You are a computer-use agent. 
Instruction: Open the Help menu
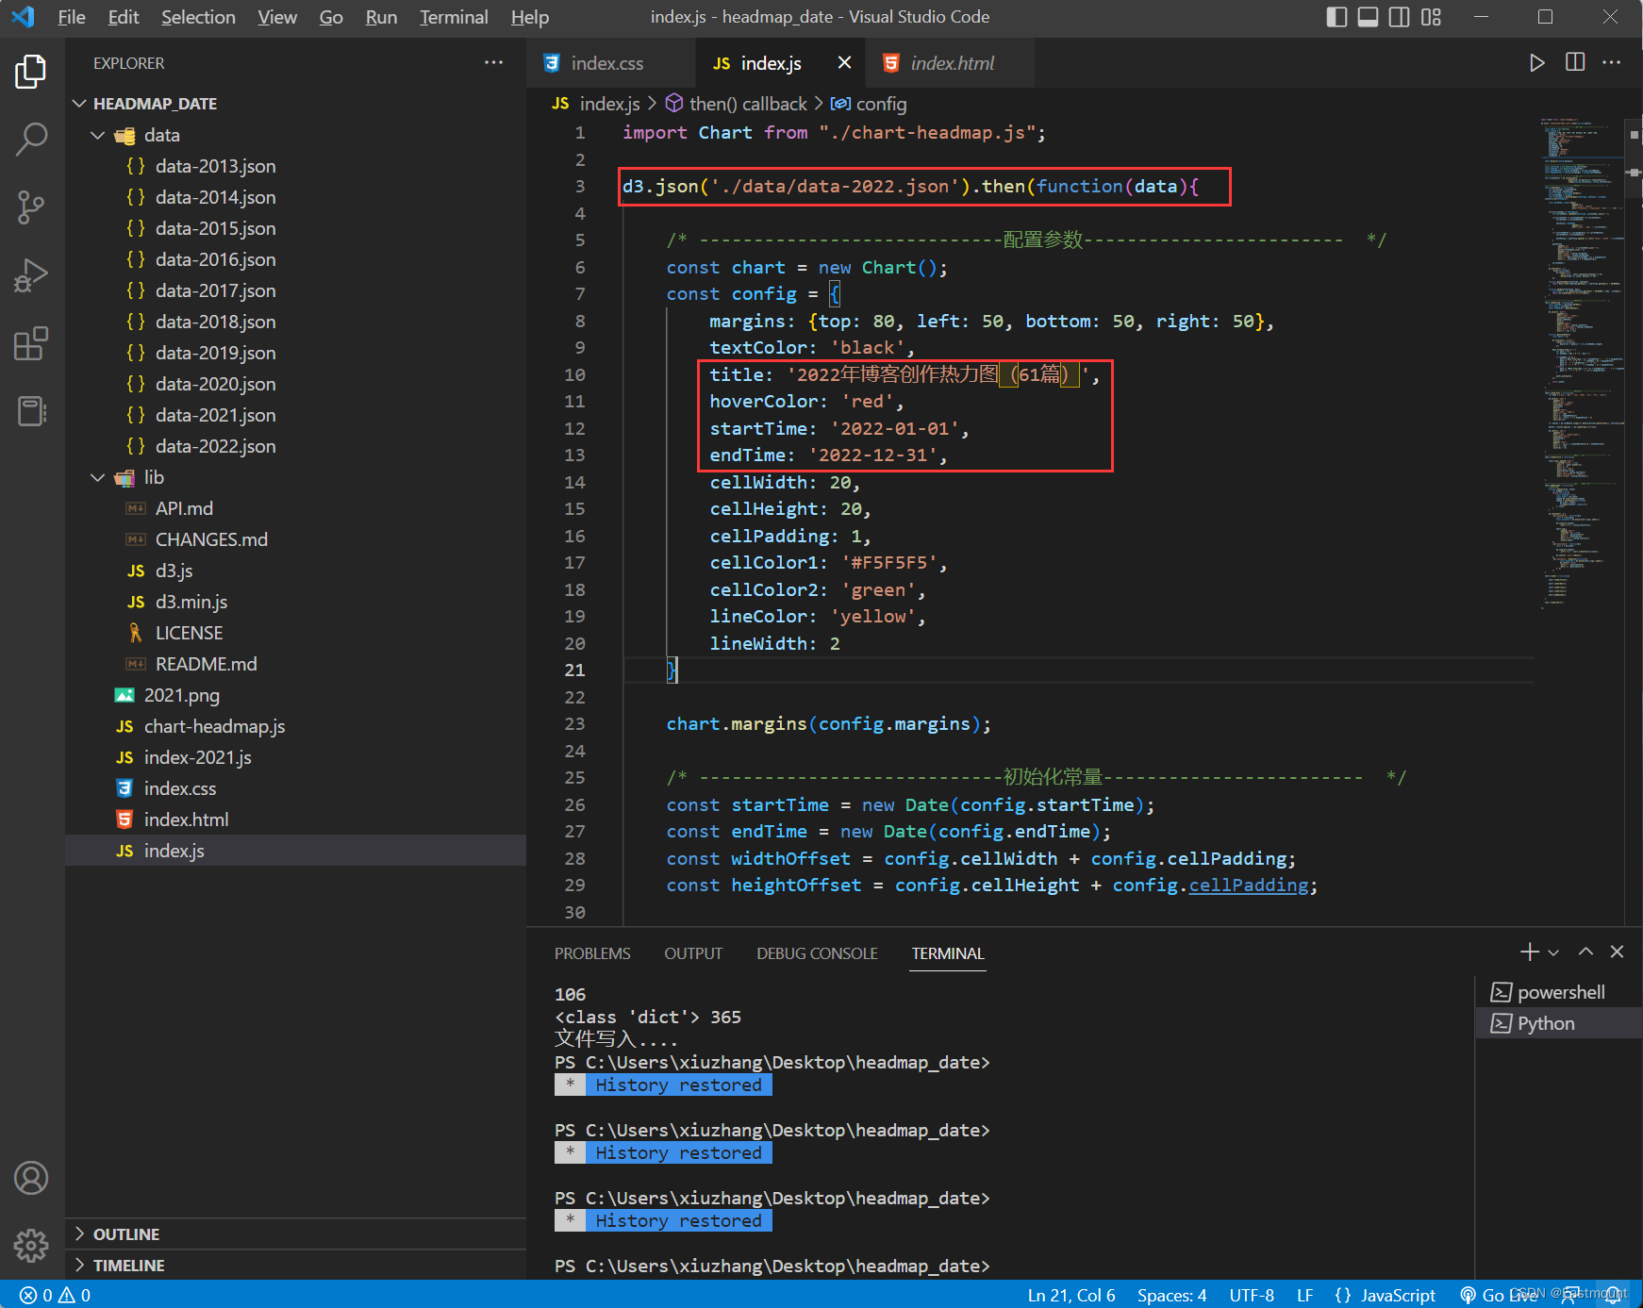pyautogui.click(x=530, y=17)
